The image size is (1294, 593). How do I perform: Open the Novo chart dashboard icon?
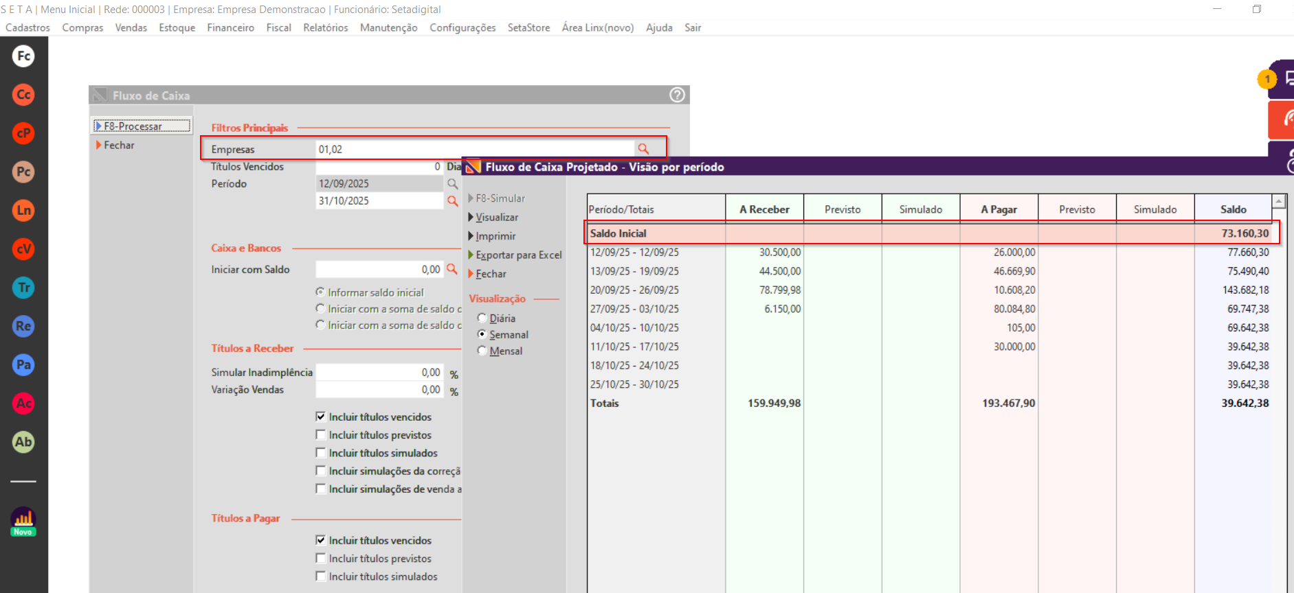click(23, 522)
